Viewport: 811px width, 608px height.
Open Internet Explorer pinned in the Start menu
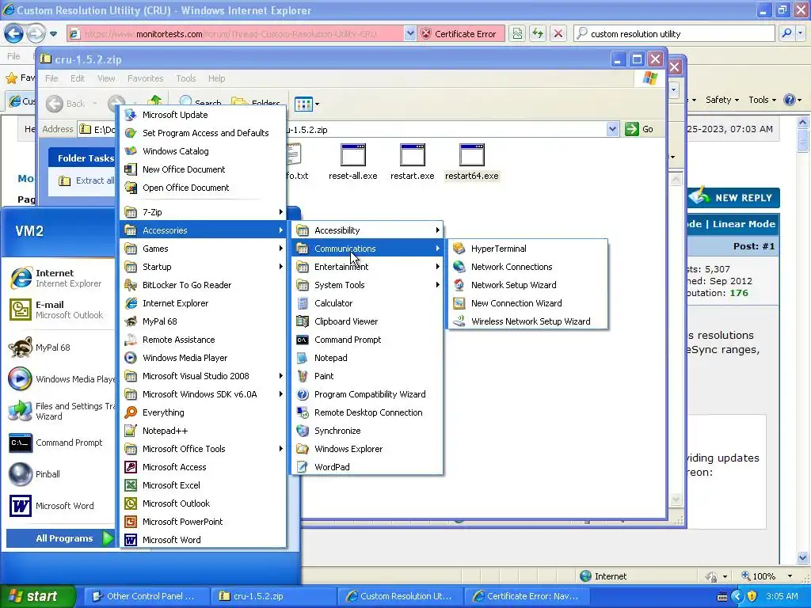click(x=59, y=278)
